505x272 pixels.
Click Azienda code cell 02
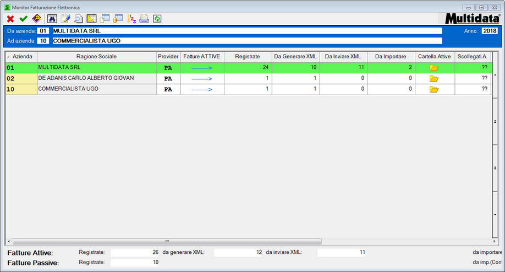pos(21,79)
